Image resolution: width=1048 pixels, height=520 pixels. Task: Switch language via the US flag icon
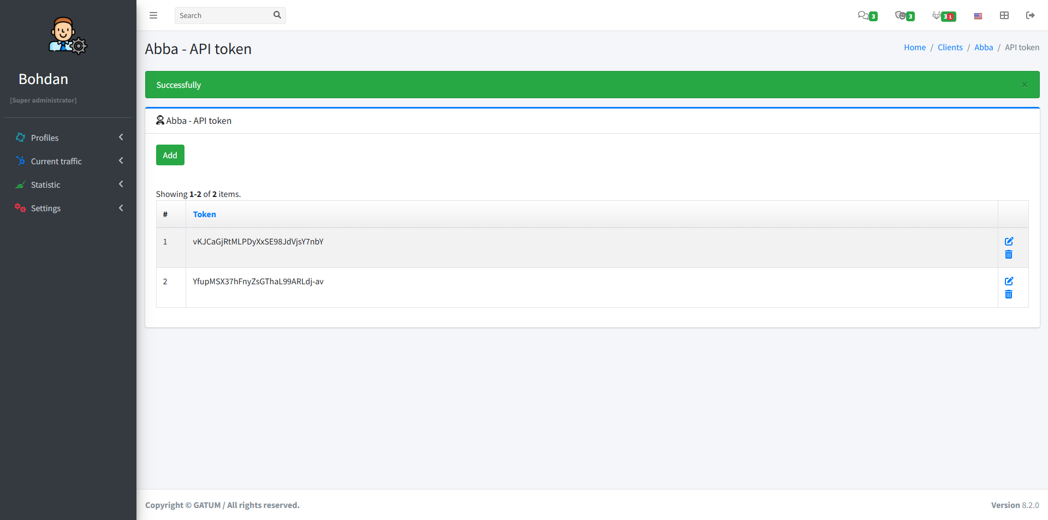click(x=978, y=15)
